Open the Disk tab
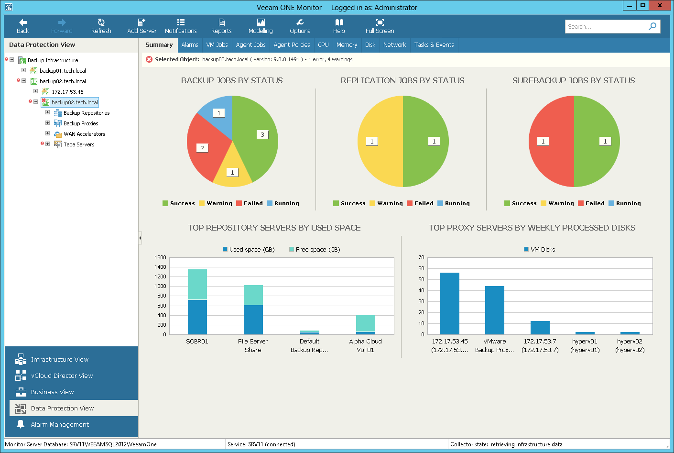Screen dimensions: 674x453 point(370,45)
